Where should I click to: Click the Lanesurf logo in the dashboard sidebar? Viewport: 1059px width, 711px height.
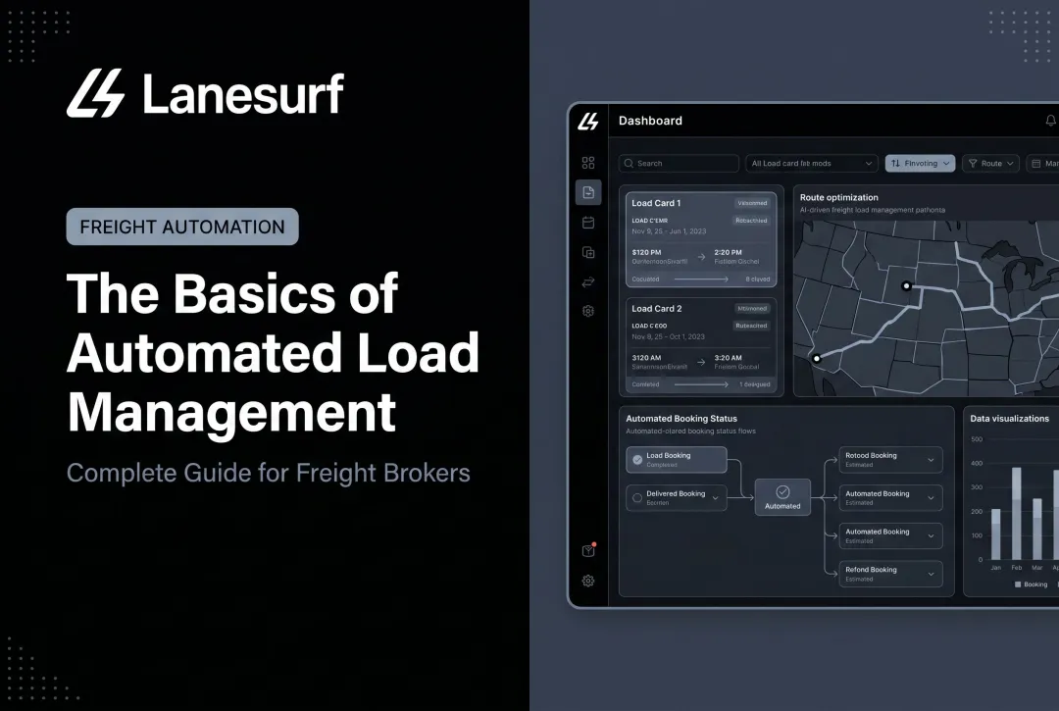pos(587,122)
